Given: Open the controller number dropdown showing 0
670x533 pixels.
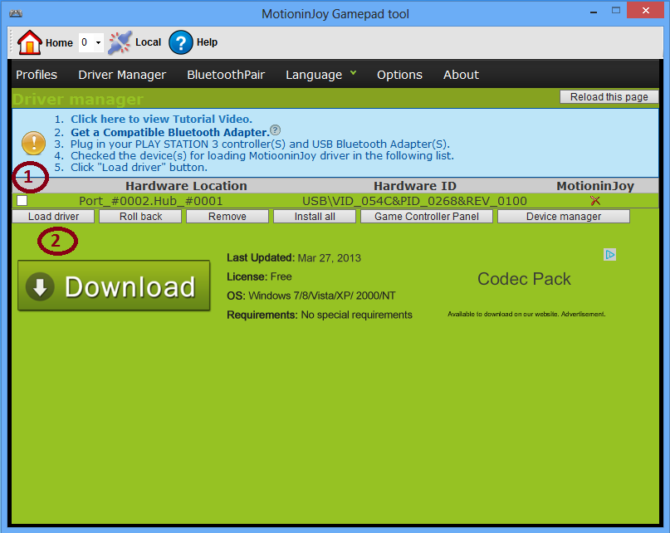Looking at the screenshot, I should tap(90, 42).
